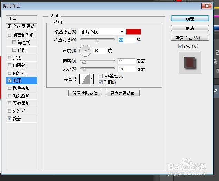Image resolution: width=219 pixels, height=181 pixels.
Task: Cancel the dialog with 取消
Action: pos(190,28)
